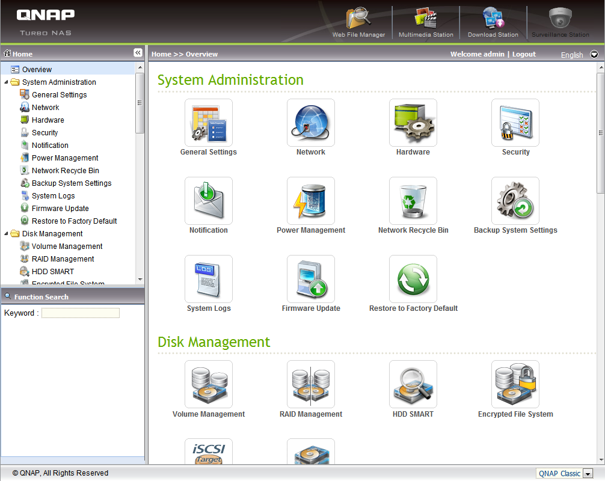The image size is (605, 481).
Task: Collapse Disk Management tree folder
Action: click(x=6, y=234)
